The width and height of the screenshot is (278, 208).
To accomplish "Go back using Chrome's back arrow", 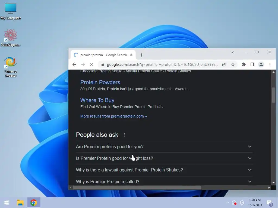I will tap(74, 64).
